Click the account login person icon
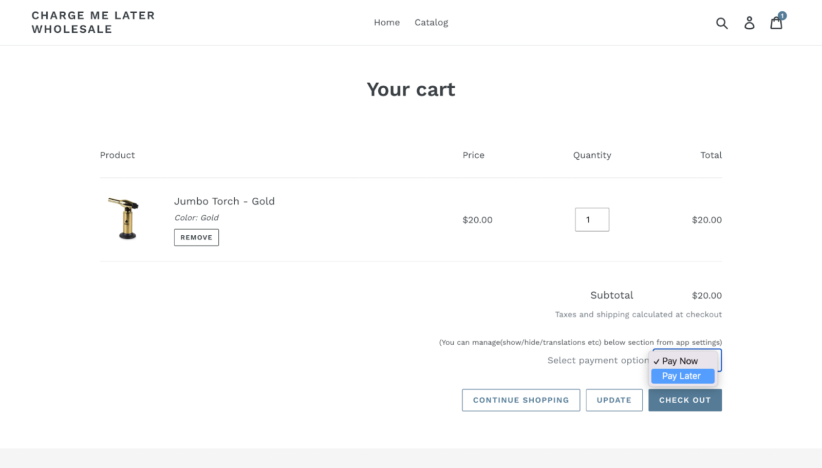The image size is (822, 468). click(x=750, y=23)
